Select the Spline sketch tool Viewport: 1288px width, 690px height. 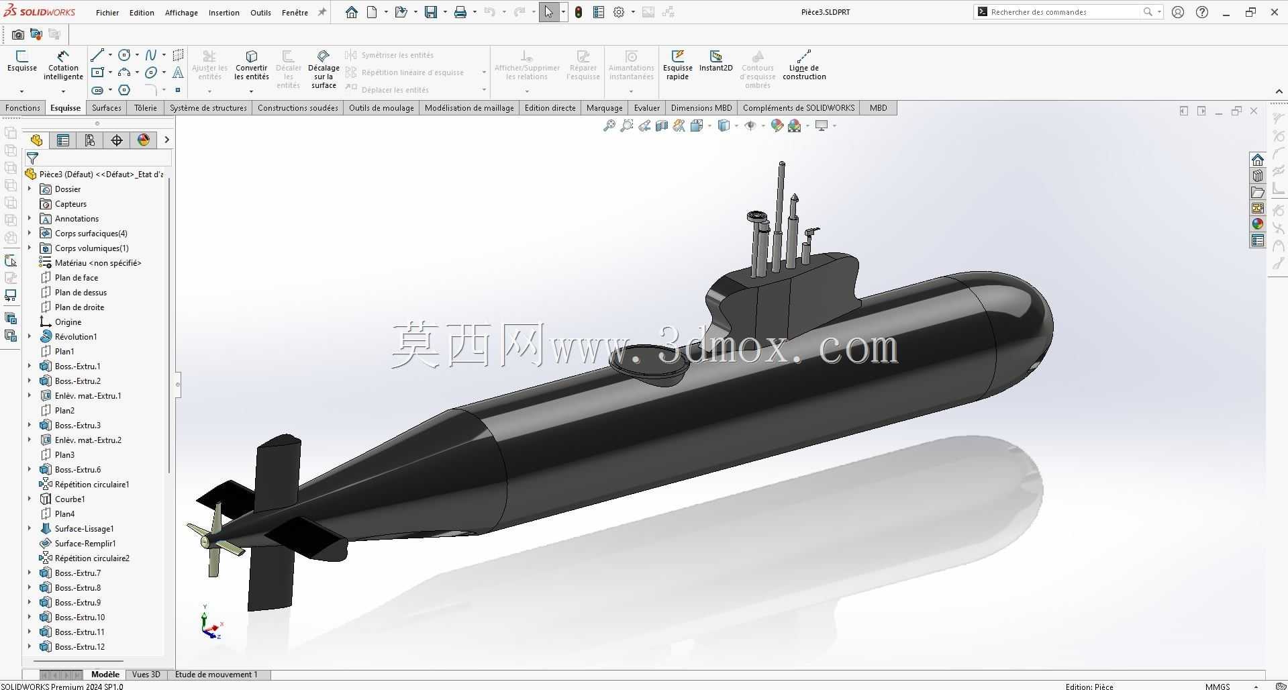(x=151, y=55)
